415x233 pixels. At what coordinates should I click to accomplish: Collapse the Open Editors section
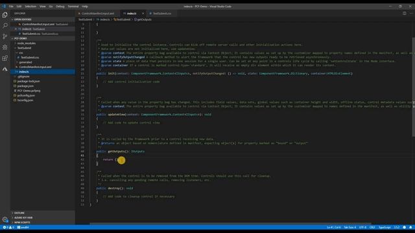[23, 19]
